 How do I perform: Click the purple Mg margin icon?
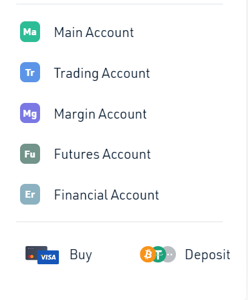click(x=30, y=113)
